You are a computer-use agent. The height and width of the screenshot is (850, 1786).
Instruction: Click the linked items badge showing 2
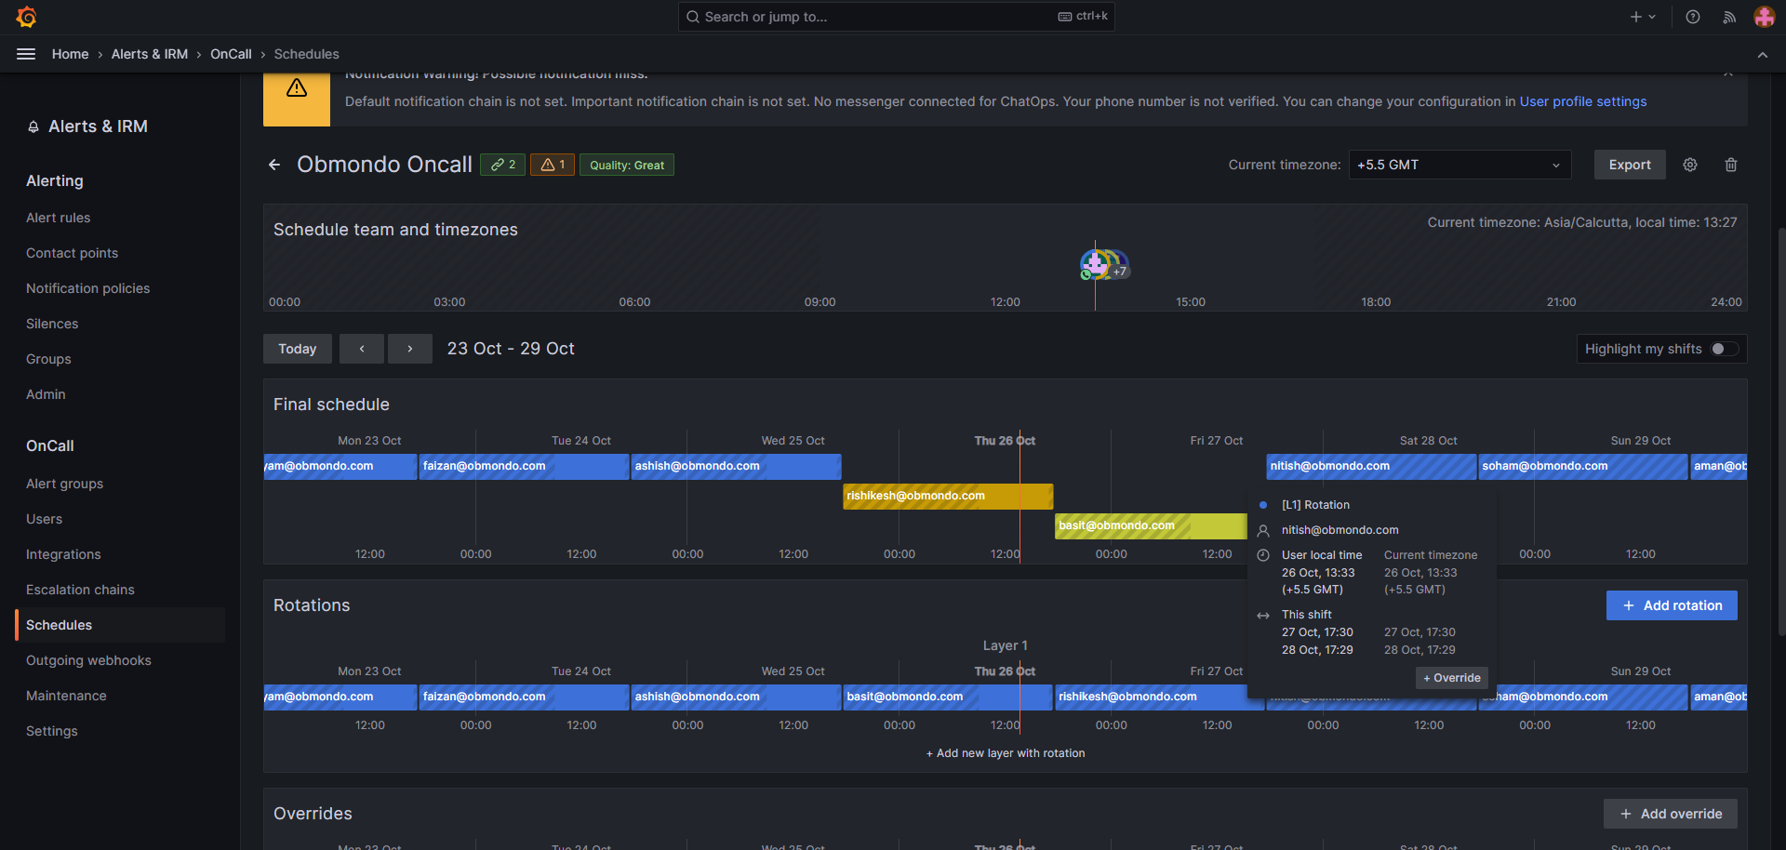click(x=503, y=165)
